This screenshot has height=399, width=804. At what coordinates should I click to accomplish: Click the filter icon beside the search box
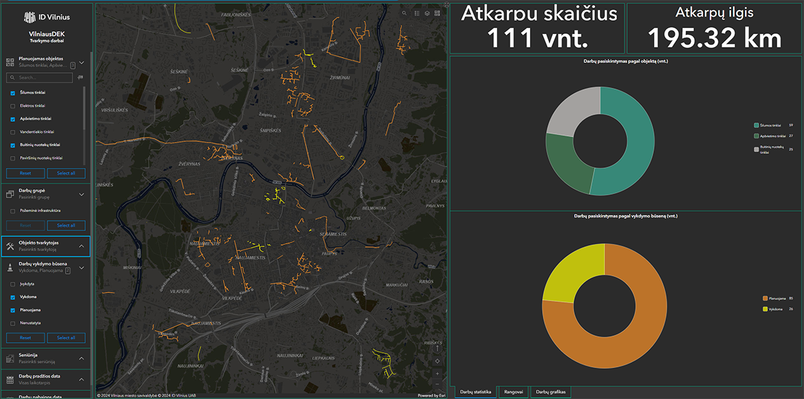point(80,78)
